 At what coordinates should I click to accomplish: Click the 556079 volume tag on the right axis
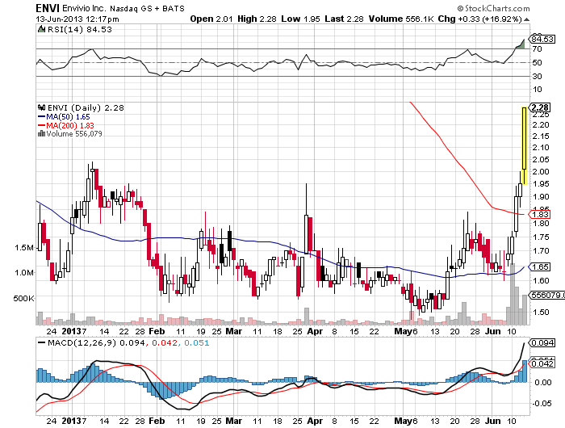pyautogui.click(x=546, y=295)
